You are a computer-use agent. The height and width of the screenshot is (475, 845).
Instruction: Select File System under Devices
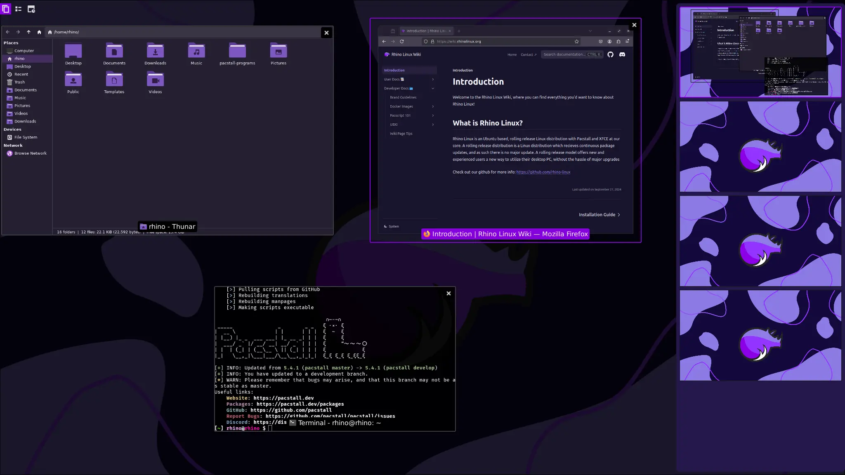[27, 137]
